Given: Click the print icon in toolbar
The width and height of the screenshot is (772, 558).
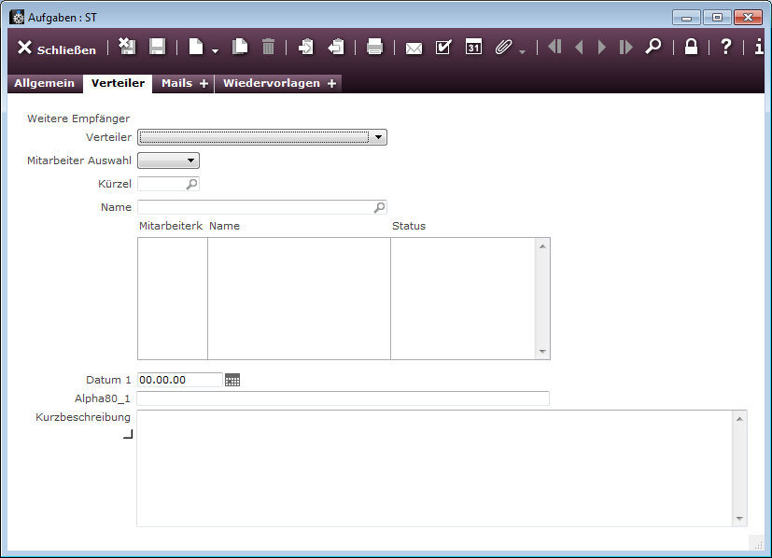Looking at the screenshot, I should click(x=374, y=48).
